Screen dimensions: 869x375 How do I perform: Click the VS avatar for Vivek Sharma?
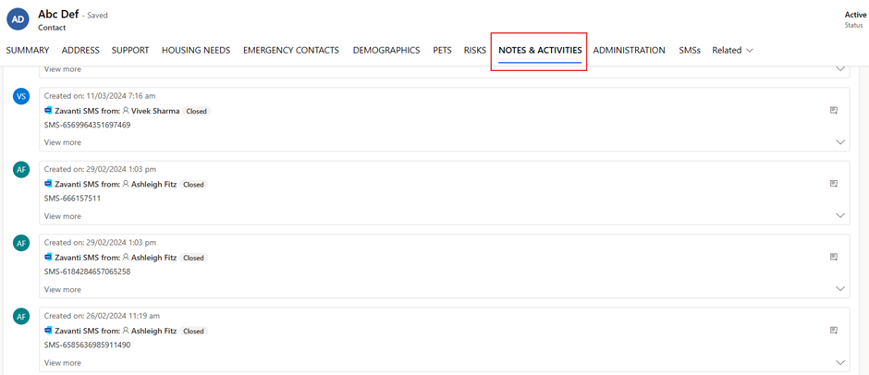point(21,96)
